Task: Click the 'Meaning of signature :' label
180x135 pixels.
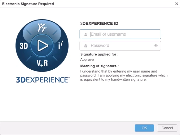Action: pos(99,66)
